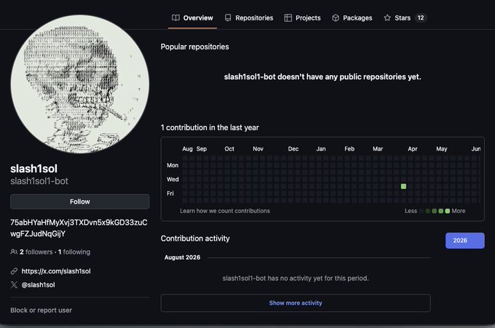Viewport: 495px width, 328px height.
Task: Open Learn how we count contributions
Action: pyautogui.click(x=225, y=211)
